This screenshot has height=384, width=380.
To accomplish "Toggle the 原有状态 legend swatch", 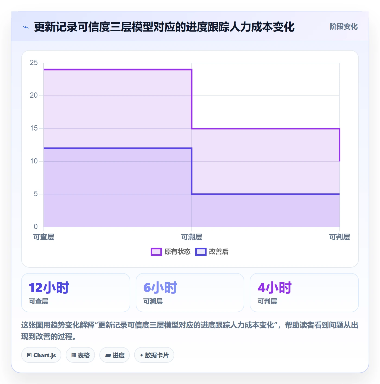I will point(156,252).
